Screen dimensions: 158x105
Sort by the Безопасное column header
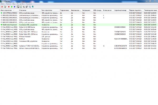click(76, 10)
